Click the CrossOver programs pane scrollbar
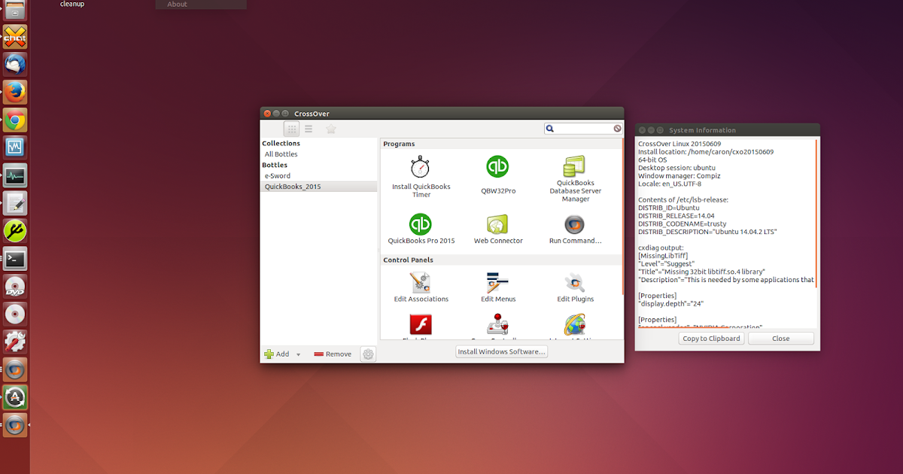Image resolution: width=903 pixels, height=474 pixels. pyautogui.click(x=622, y=217)
